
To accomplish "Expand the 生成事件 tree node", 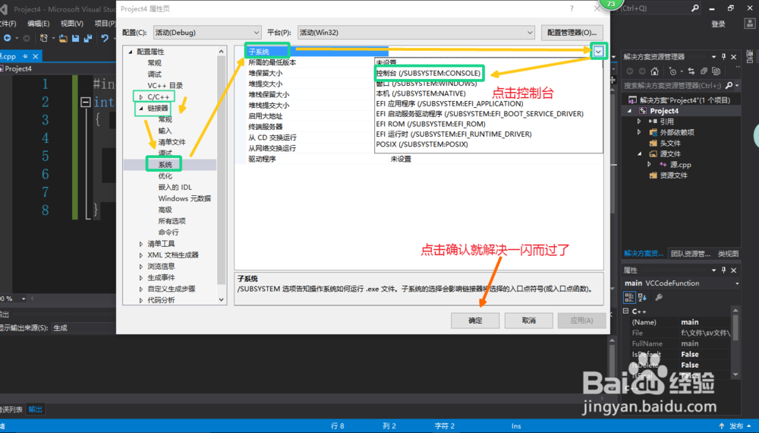I will pyautogui.click(x=141, y=277).
